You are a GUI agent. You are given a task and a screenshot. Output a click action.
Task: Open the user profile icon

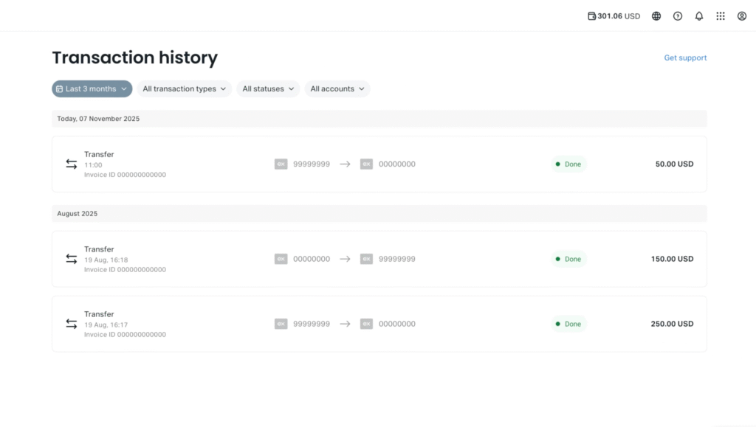[742, 16]
